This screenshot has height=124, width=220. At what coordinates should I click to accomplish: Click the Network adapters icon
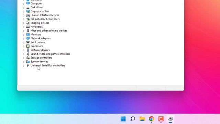(28, 38)
